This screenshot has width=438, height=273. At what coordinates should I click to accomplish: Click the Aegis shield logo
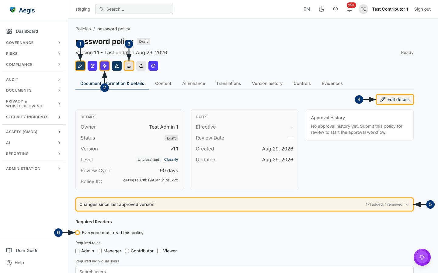pyautogui.click(x=12, y=10)
